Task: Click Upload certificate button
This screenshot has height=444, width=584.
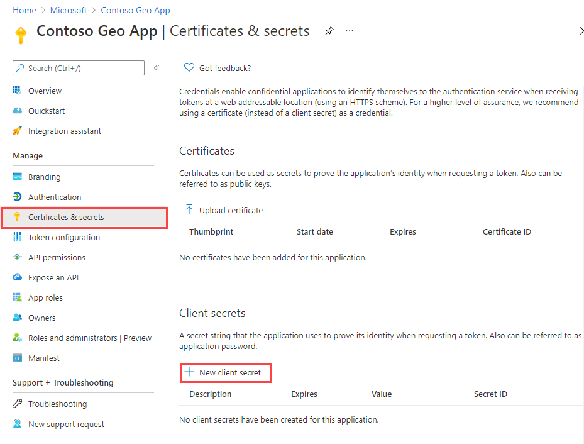Action: 224,210
